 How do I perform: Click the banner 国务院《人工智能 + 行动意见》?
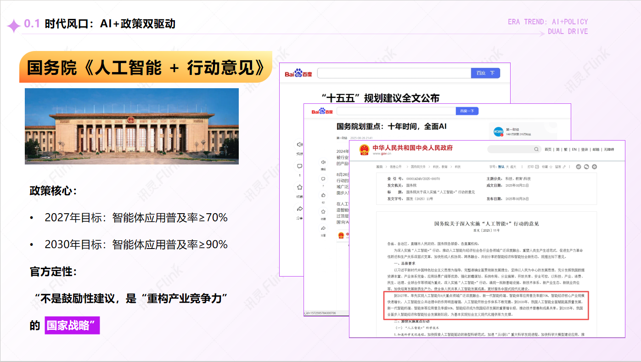146,68
